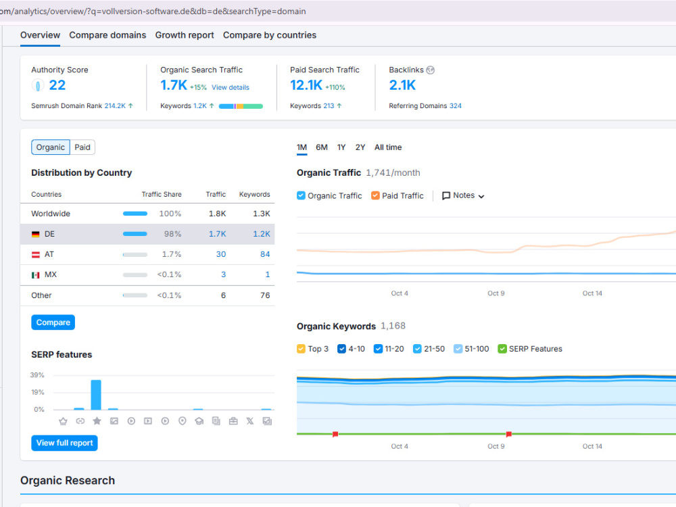The image size is (676, 507).
Task: Open the Notes dropdown
Action: tap(464, 196)
